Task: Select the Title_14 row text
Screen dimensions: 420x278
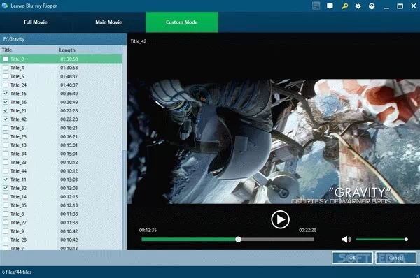Action: 18,197
